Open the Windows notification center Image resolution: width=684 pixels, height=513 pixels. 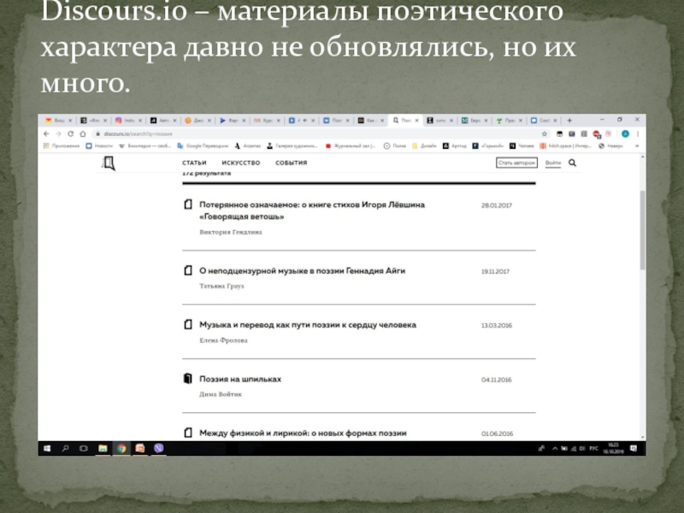[x=634, y=448]
